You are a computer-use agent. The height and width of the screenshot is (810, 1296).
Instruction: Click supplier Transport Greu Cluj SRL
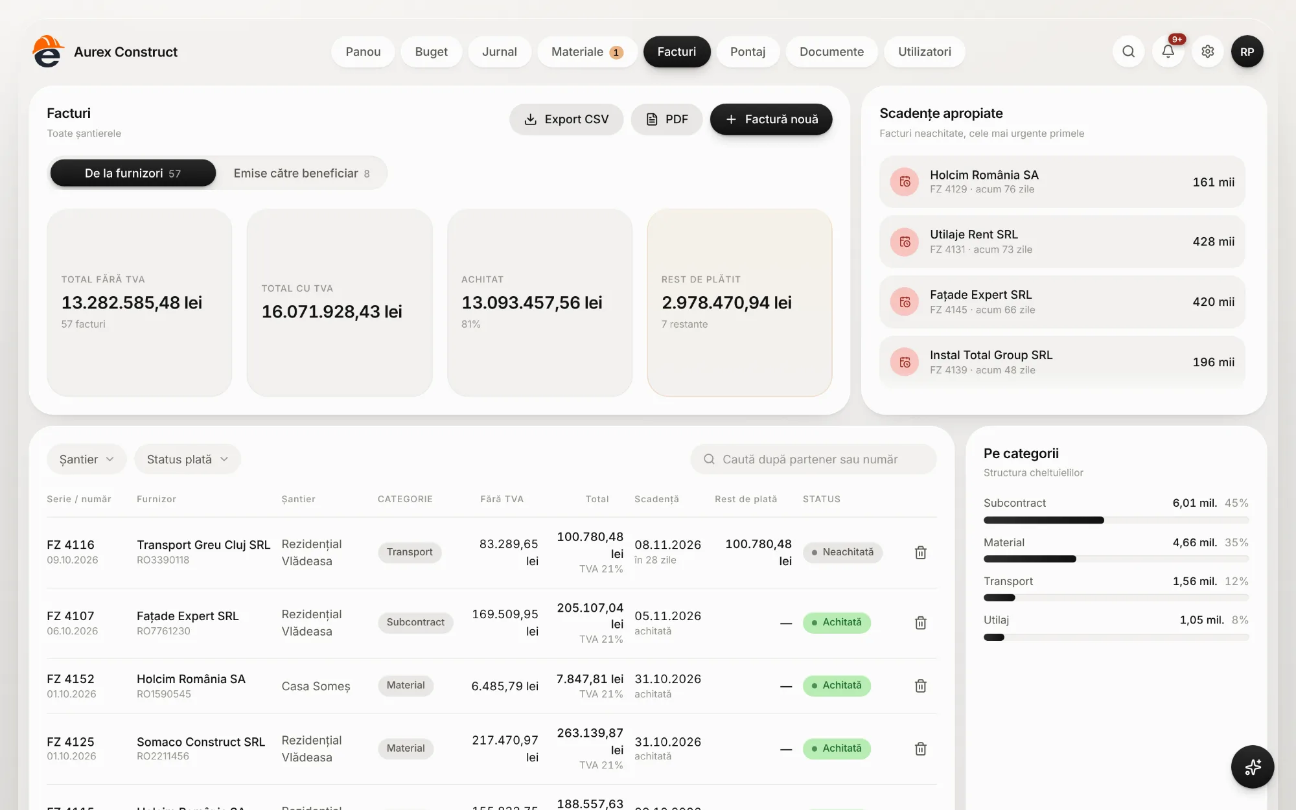pos(203,545)
